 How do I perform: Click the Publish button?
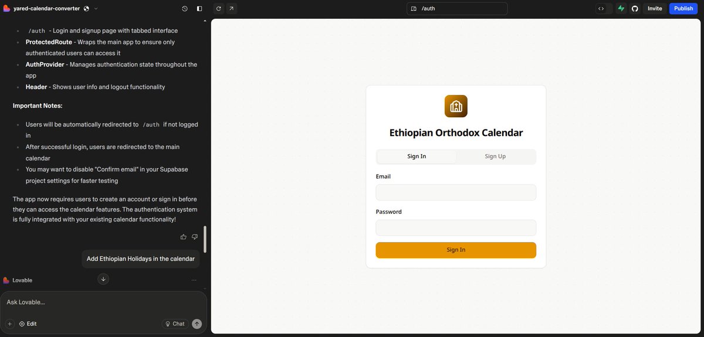pos(683,9)
